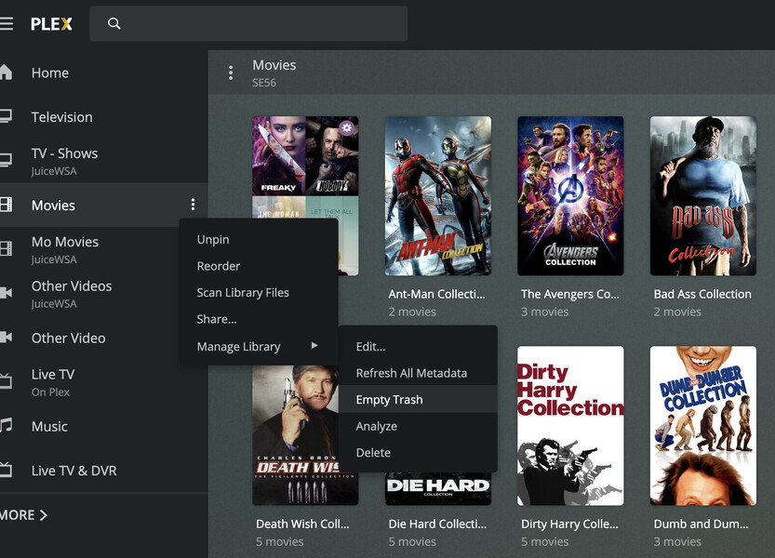Click the Live TV antenna icon
Viewport: 775px width, 558px height.
[x=6, y=380]
